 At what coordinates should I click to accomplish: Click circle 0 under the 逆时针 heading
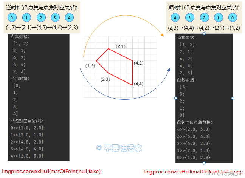12,17
